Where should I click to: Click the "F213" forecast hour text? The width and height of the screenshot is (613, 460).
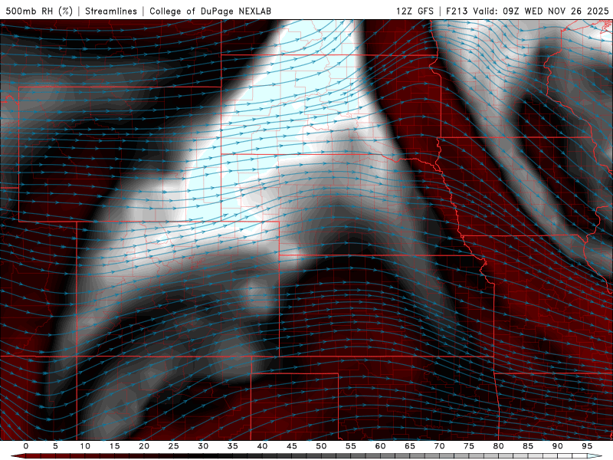point(457,11)
